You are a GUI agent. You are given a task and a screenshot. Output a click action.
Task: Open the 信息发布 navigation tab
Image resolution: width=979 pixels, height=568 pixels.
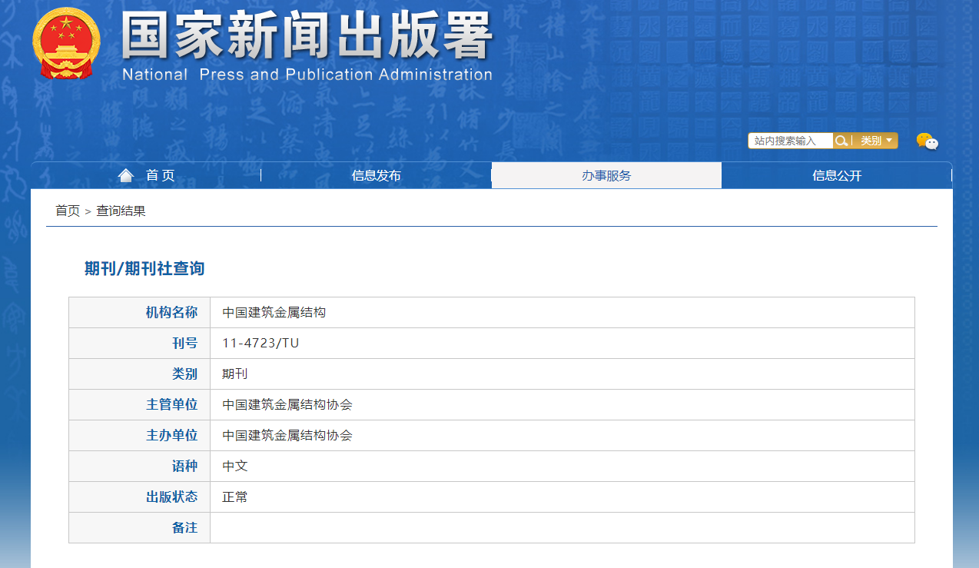pos(376,176)
